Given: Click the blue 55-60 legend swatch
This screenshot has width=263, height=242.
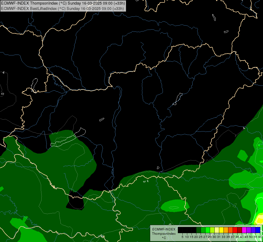Looking at the screenshot, I should (x=258, y=230).
